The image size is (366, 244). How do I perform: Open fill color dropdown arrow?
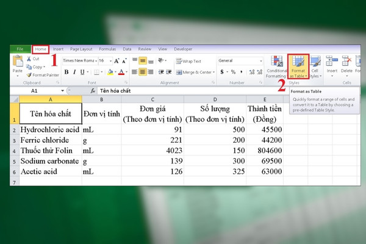point(115,72)
